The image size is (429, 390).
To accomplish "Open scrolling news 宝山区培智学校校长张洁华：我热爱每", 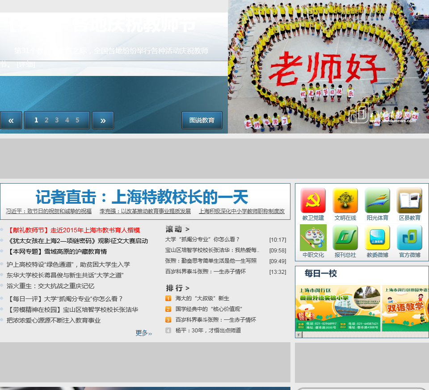I will [212, 250].
